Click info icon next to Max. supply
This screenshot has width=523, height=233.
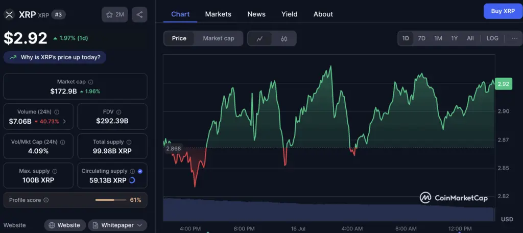pyautogui.click(x=55, y=171)
